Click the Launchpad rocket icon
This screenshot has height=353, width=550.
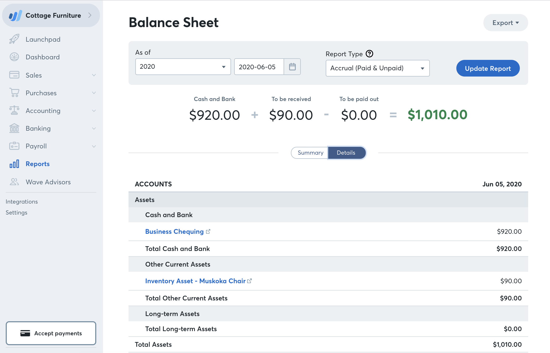14,39
